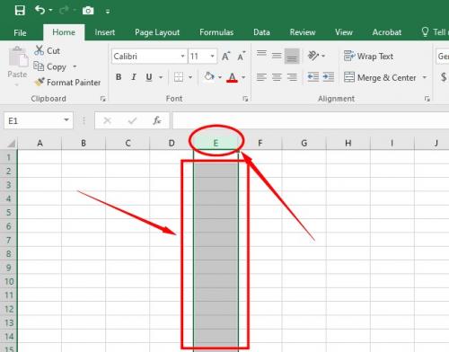The height and width of the screenshot is (352, 449).
Task: Set Top Align vertical alignment
Action: point(261,54)
